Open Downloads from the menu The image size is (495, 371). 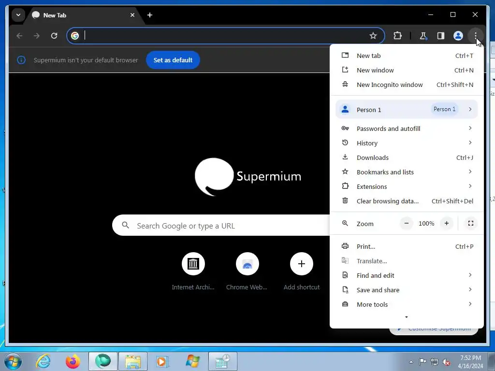click(x=407, y=157)
